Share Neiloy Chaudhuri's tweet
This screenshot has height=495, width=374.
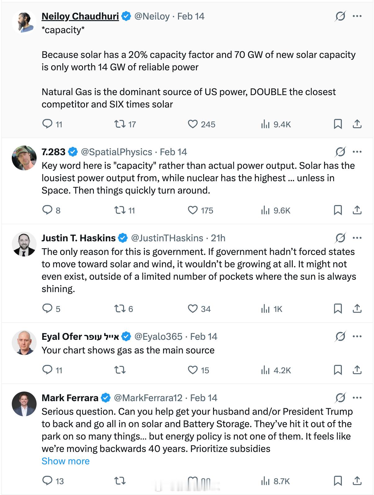pyautogui.click(x=357, y=124)
